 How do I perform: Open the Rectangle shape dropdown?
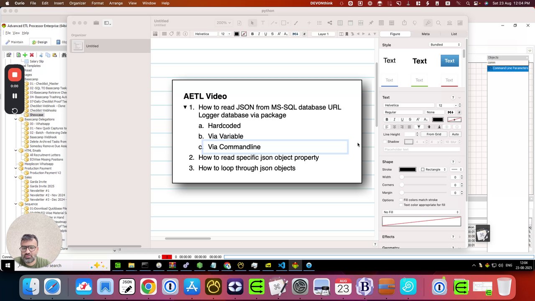pos(433,169)
